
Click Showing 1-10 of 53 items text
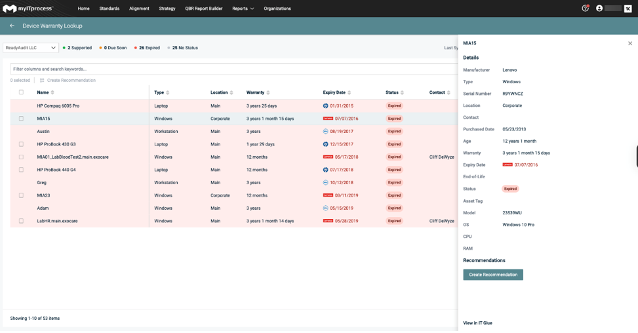click(x=35, y=319)
